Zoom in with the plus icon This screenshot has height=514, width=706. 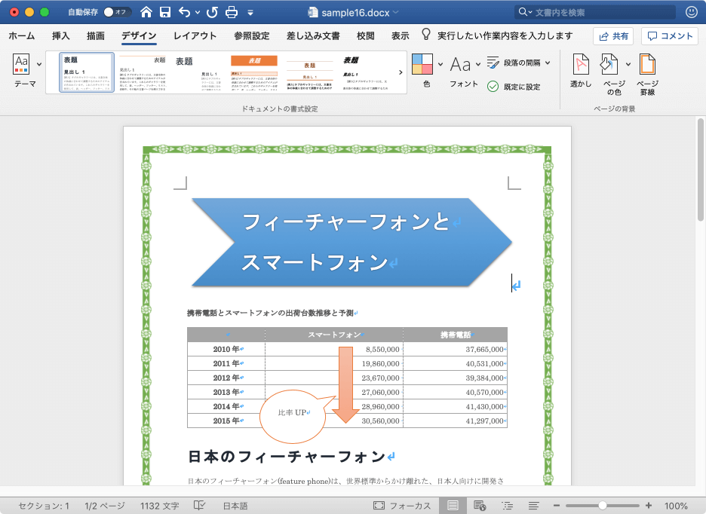point(649,506)
